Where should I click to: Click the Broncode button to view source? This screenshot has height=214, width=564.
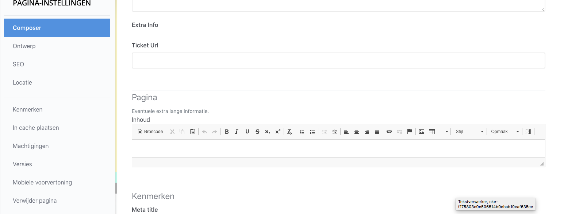click(150, 132)
